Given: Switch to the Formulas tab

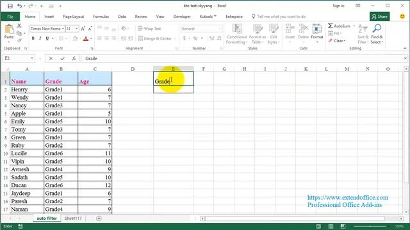Looking at the screenshot, I should pos(101,17).
